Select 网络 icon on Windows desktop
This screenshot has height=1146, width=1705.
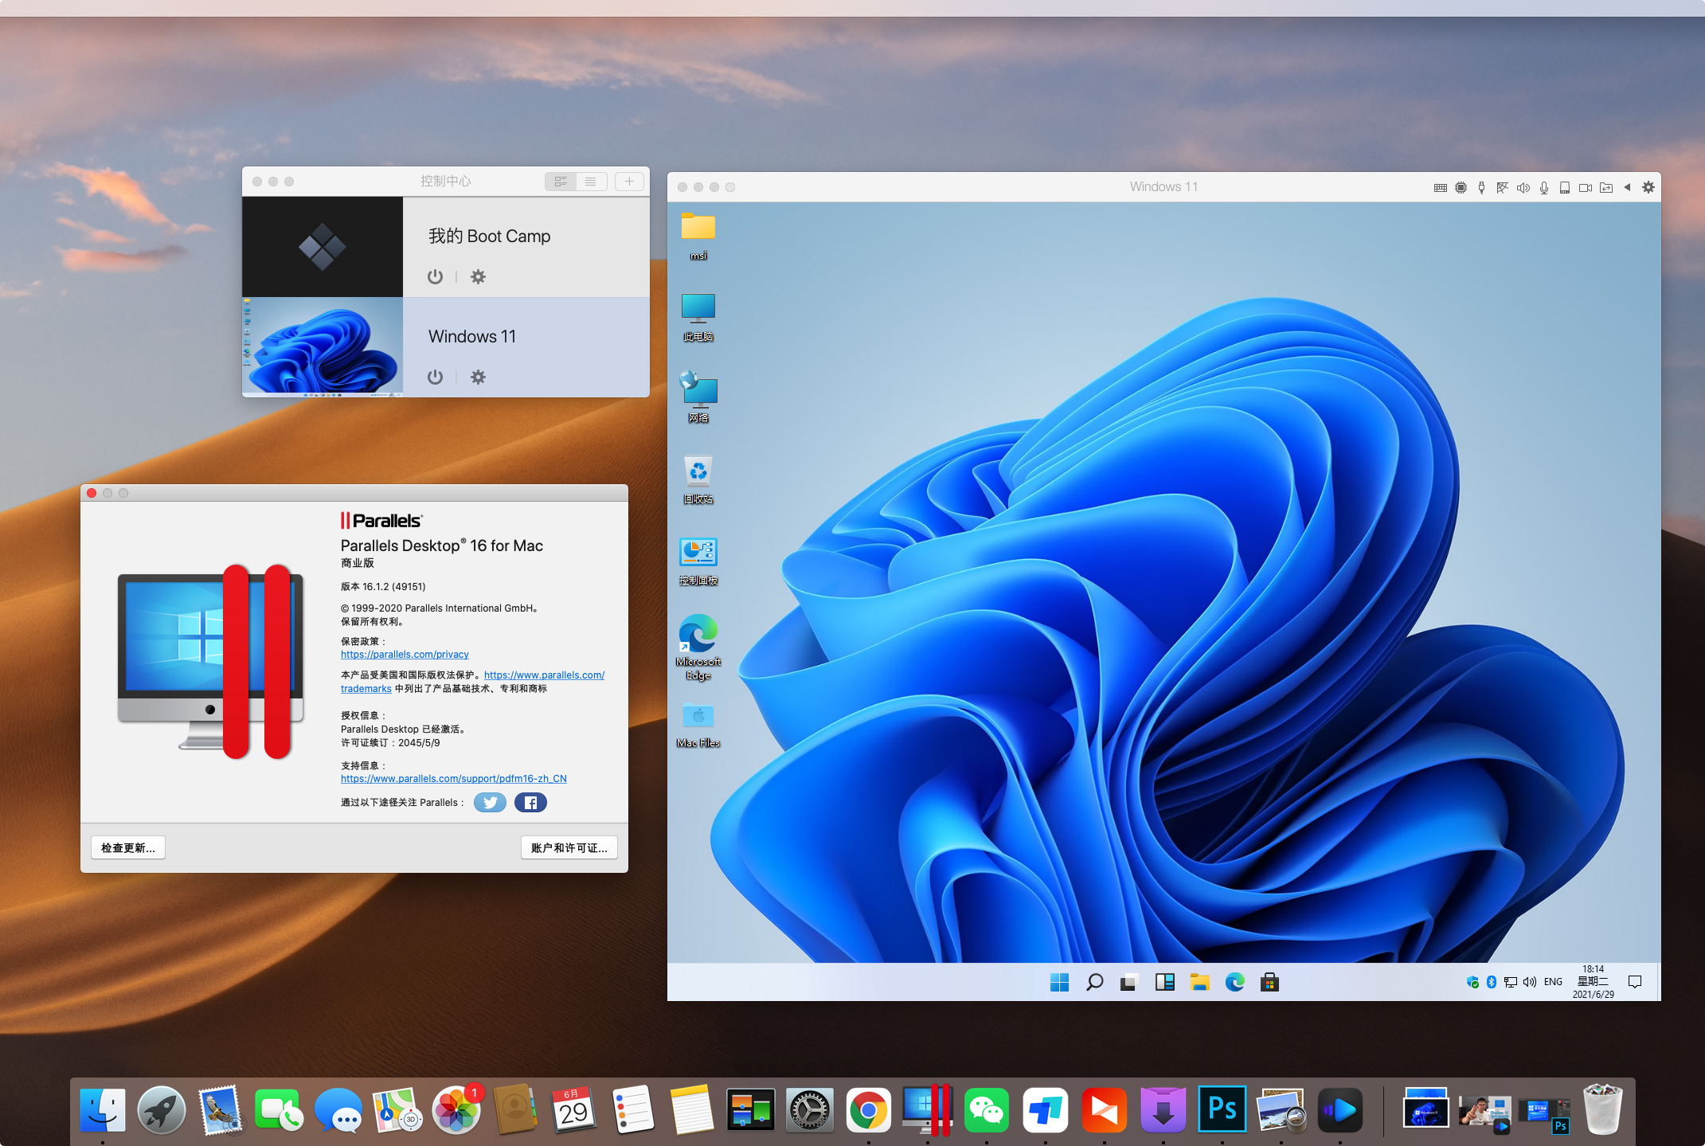tap(698, 397)
